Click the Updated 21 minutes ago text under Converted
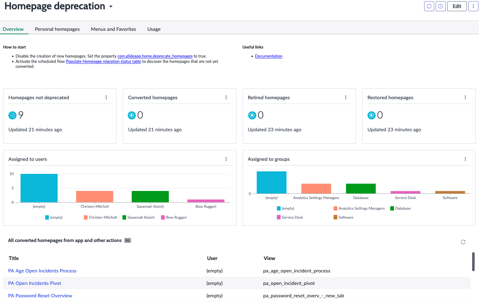Screen dimensions: 479x302 point(155,130)
